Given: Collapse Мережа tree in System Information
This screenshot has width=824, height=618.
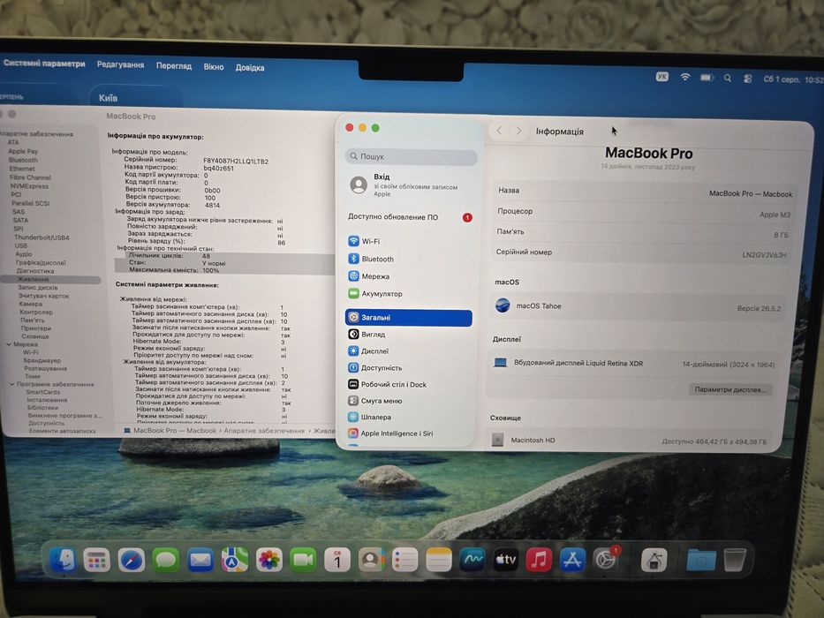Looking at the screenshot, I should coord(9,344).
